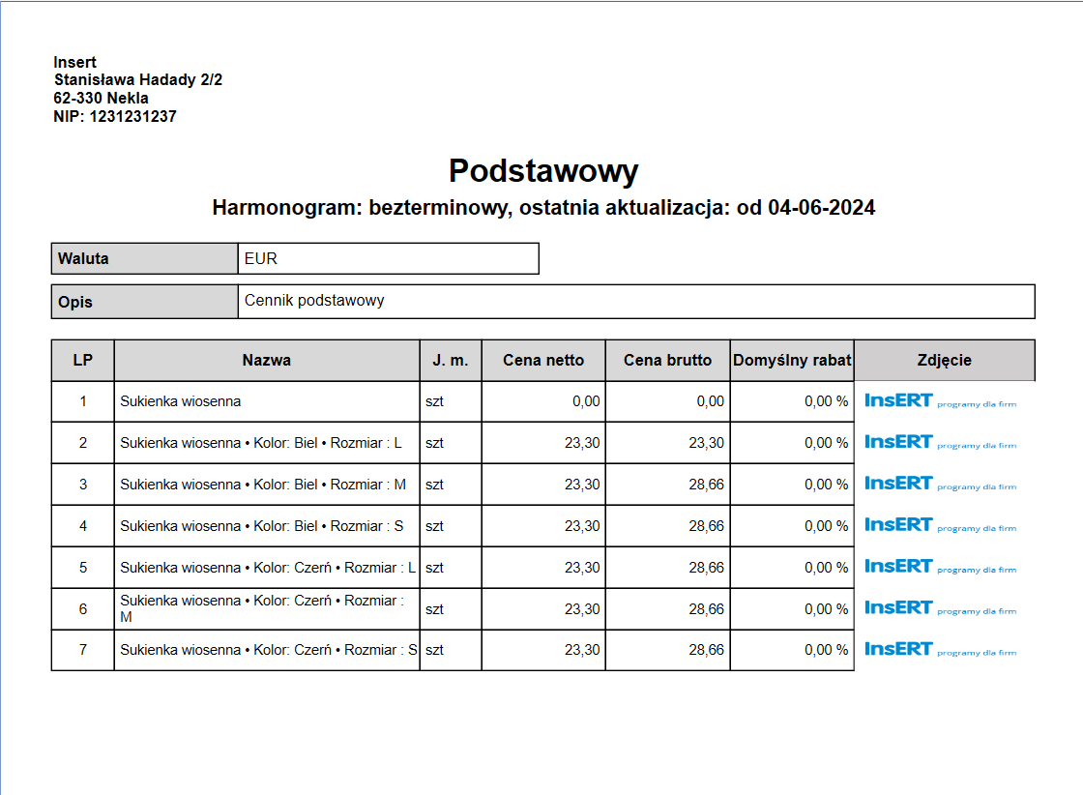The height and width of the screenshot is (795, 1083).
Task: Click the LP number '1' cell
Action: 83,401
